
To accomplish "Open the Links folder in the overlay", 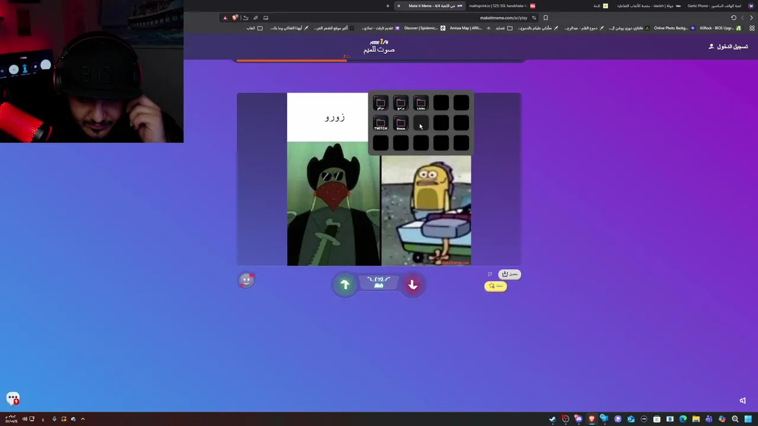I will pyautogui.click(x=421, y=104).
